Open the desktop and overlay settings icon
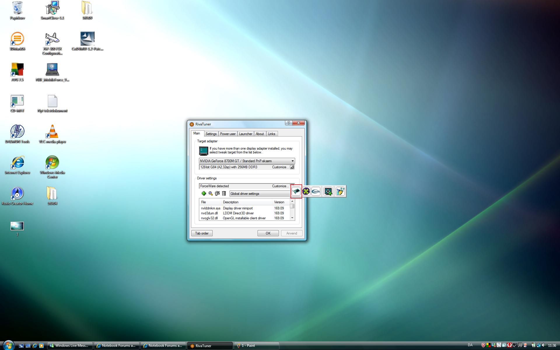 [x=328, y=191]
